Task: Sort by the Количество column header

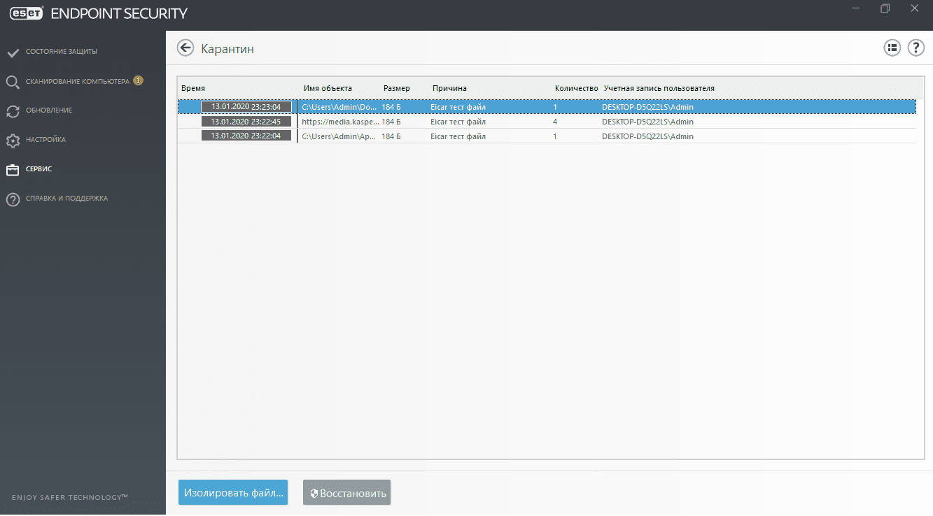Action: click(576, 89)
